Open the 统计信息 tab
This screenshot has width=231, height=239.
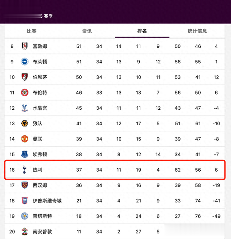tap(197, 31)
